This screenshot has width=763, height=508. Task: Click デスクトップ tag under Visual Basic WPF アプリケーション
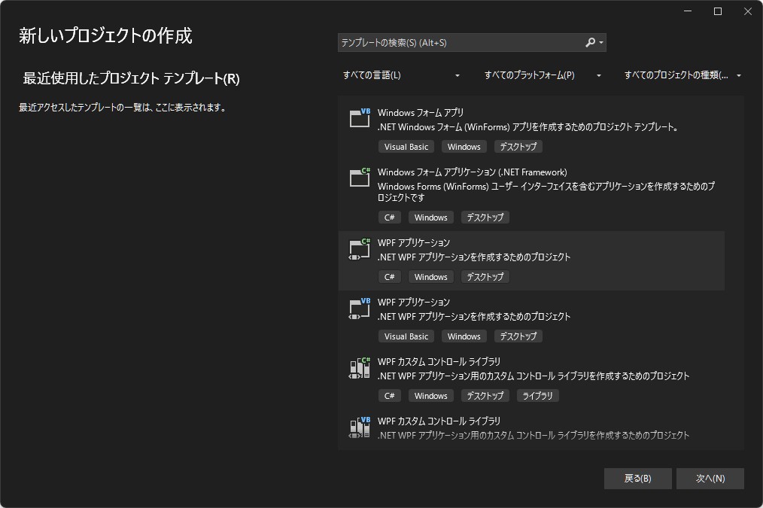tap(518, 336)
